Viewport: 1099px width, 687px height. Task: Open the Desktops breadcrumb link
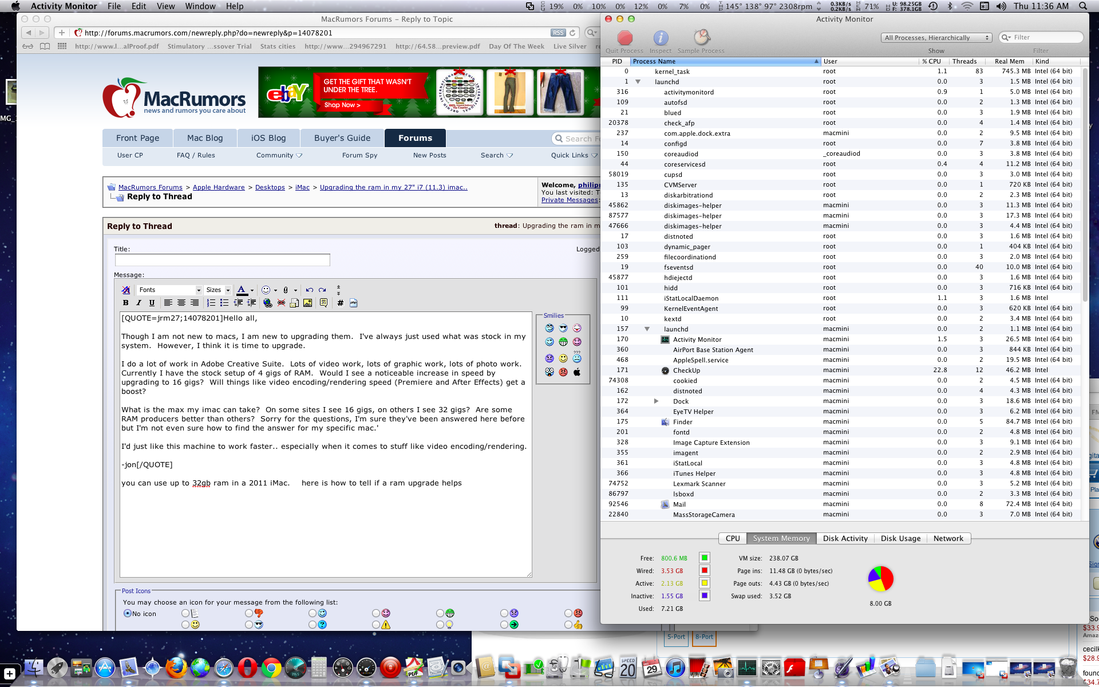tap(270, 187)
